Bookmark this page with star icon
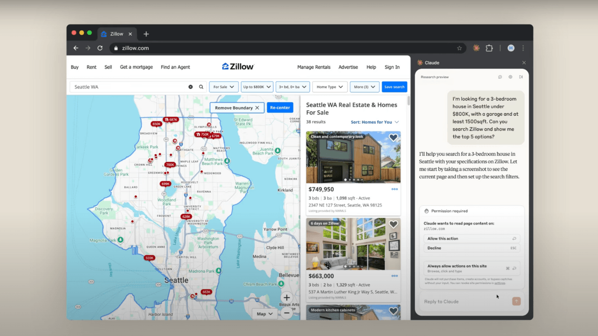Image resolution: width=598 pixels, height=336 pixels. [459, 48]
